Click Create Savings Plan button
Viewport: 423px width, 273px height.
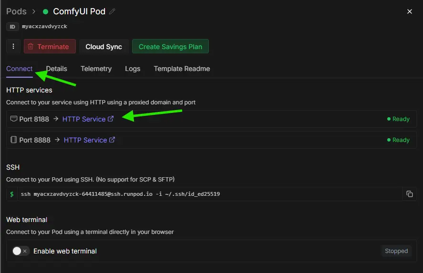point(170,46)
